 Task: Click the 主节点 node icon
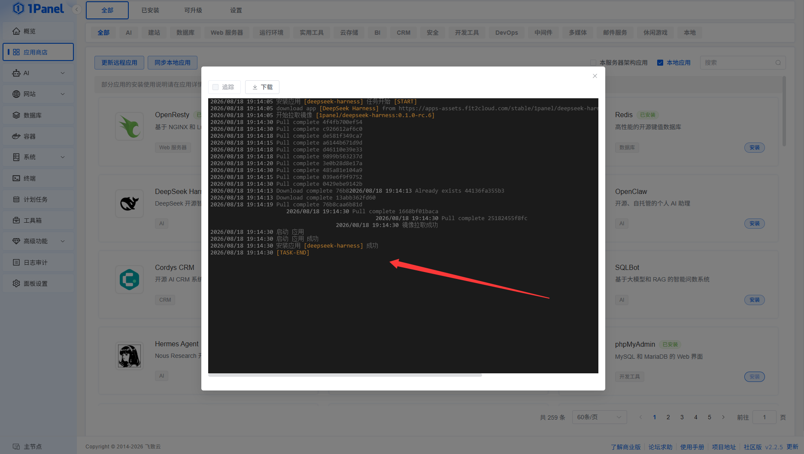tap(16, 446)
